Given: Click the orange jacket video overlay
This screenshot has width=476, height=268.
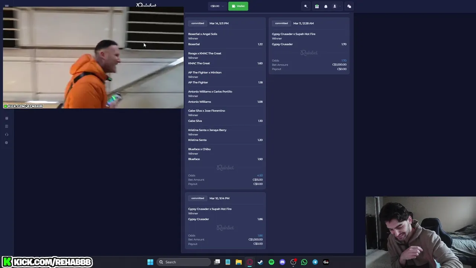Looking at the screenshot, I should pos(93,58).
